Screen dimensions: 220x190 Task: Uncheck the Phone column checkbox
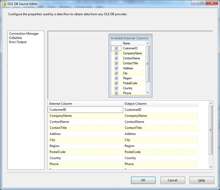(x=116, y=93)
